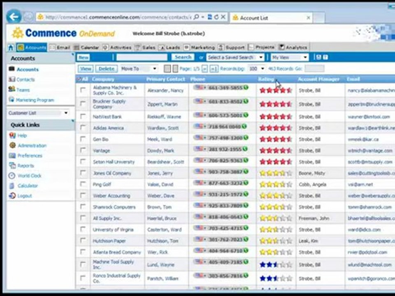Click the green dial icon for Alabama Machinery phone
This screenshot has width=395, height=296.
point(246,87)
